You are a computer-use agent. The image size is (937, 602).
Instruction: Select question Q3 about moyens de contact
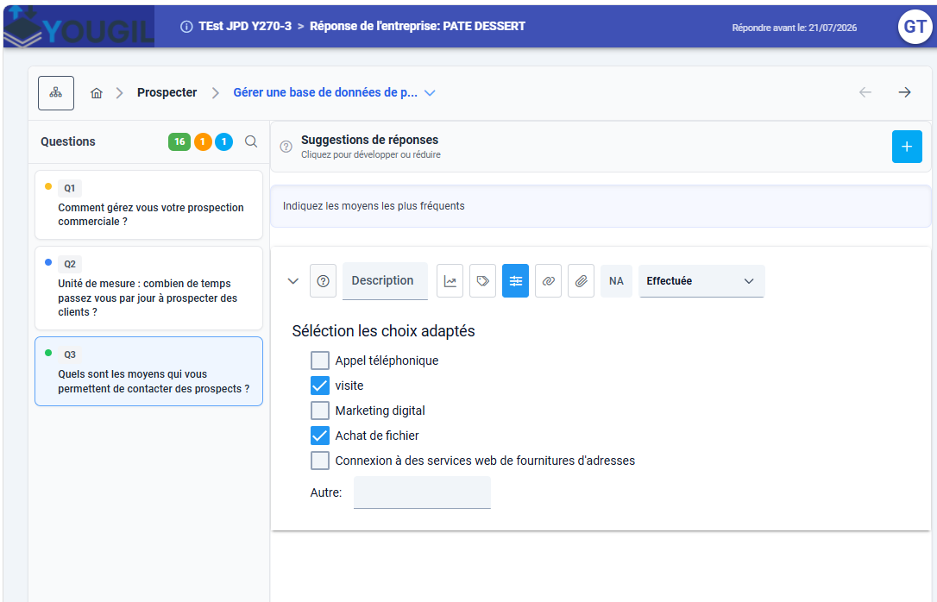click(148, 372)
